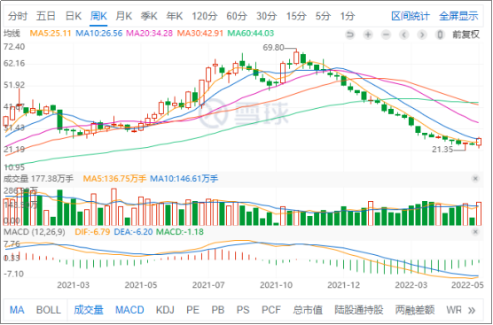Open the 前复权 adjustment dropdown
This screenshot has height=325, width=493.
(466, 35)
